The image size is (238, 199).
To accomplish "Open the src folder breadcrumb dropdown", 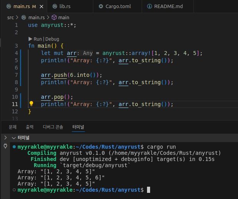I will (10, 17).
